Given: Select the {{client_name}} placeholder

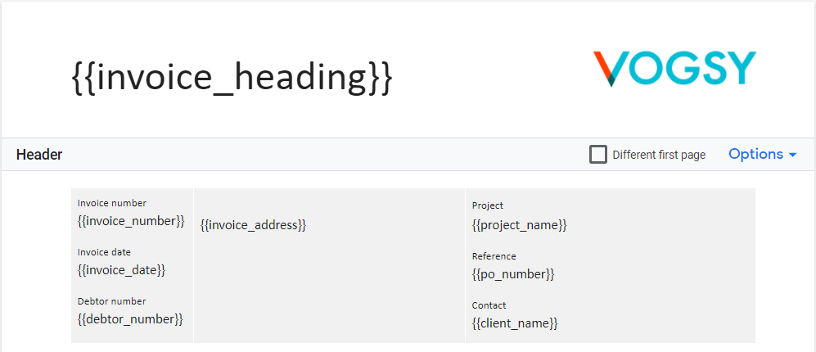Looking at the screenshot, I should 515,323.
